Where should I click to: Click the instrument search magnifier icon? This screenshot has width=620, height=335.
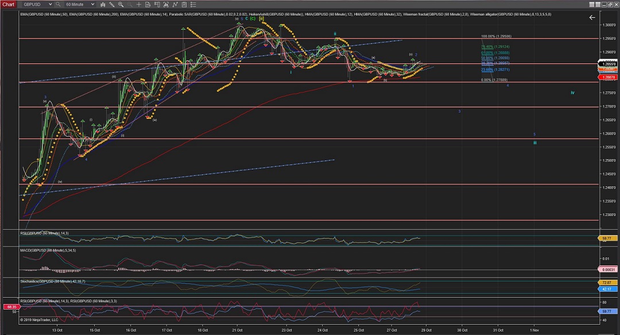coord(58,4)
